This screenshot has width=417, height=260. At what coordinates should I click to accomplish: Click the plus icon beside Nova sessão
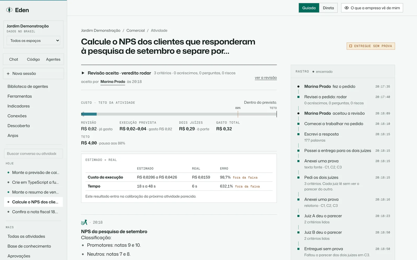(x=8, y=74)
